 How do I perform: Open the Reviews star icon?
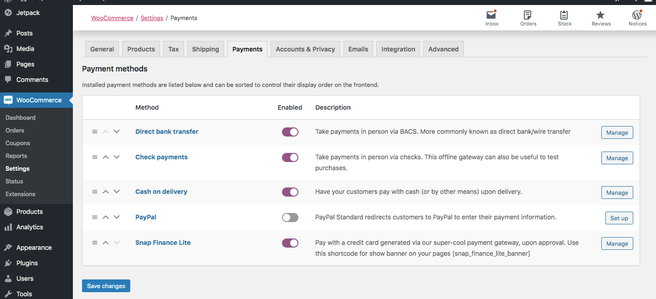point(601,15)
